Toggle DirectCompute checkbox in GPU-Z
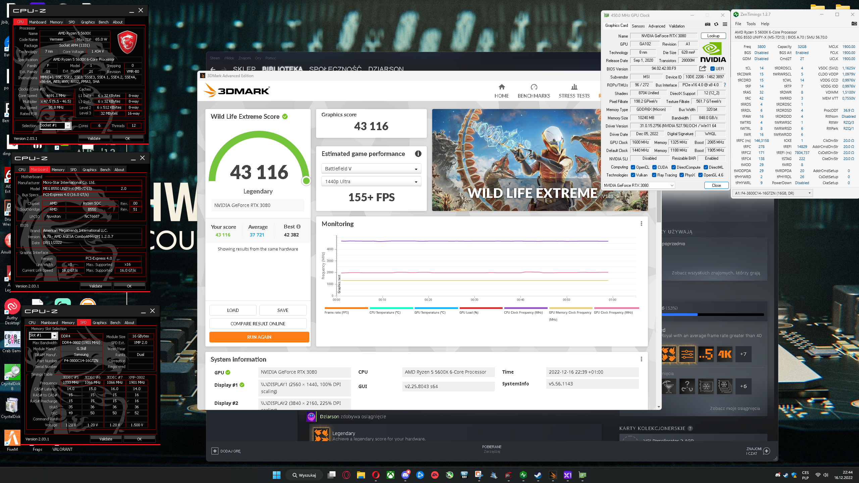Image resolution: width=859 pixels, height=483 pixels. tap(673, 167)
